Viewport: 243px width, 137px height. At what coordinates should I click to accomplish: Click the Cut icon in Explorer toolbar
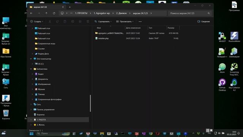(x=50, y=21)
